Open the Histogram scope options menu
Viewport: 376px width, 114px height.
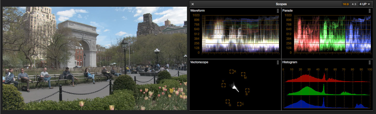[x=370, y=62]
